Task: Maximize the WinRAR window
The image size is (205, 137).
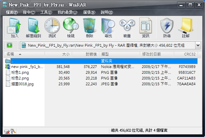Action: click(x=190, y=5)
